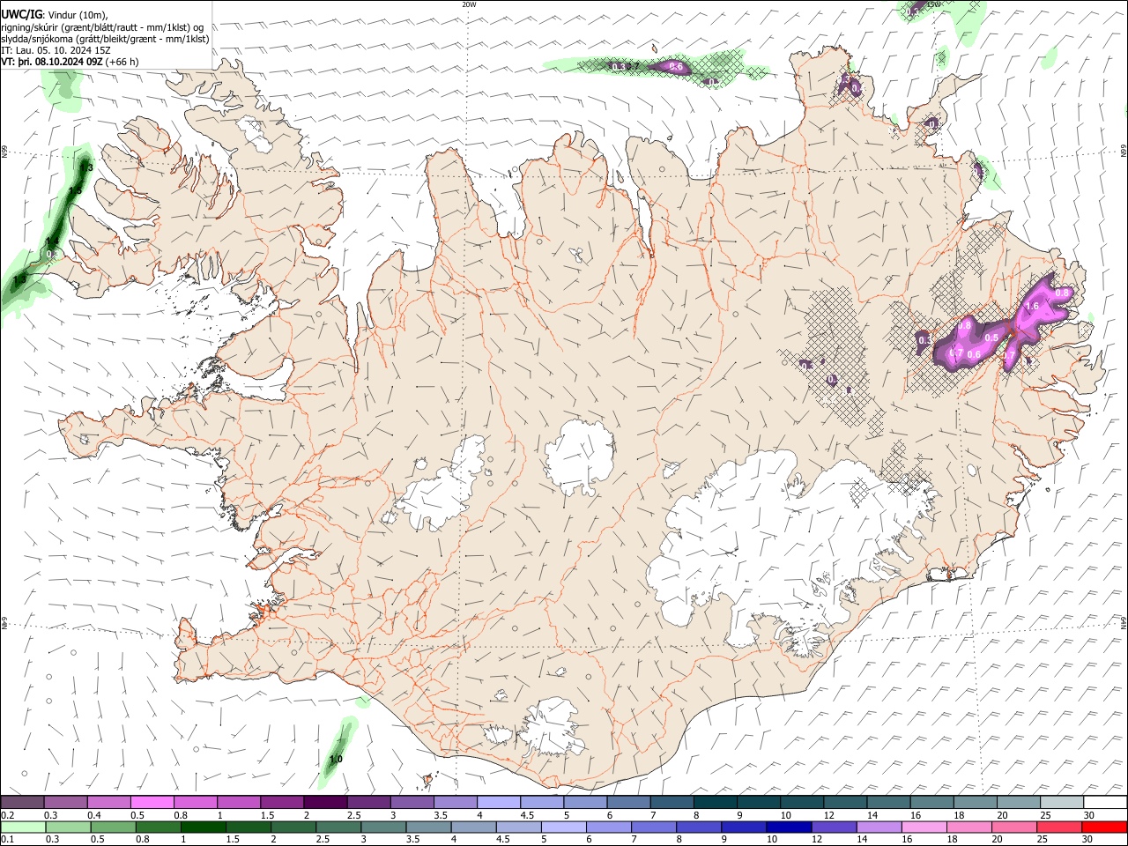Click the 20W longitude label
This screenshot has width=1128, height=846.
[469, 4]
